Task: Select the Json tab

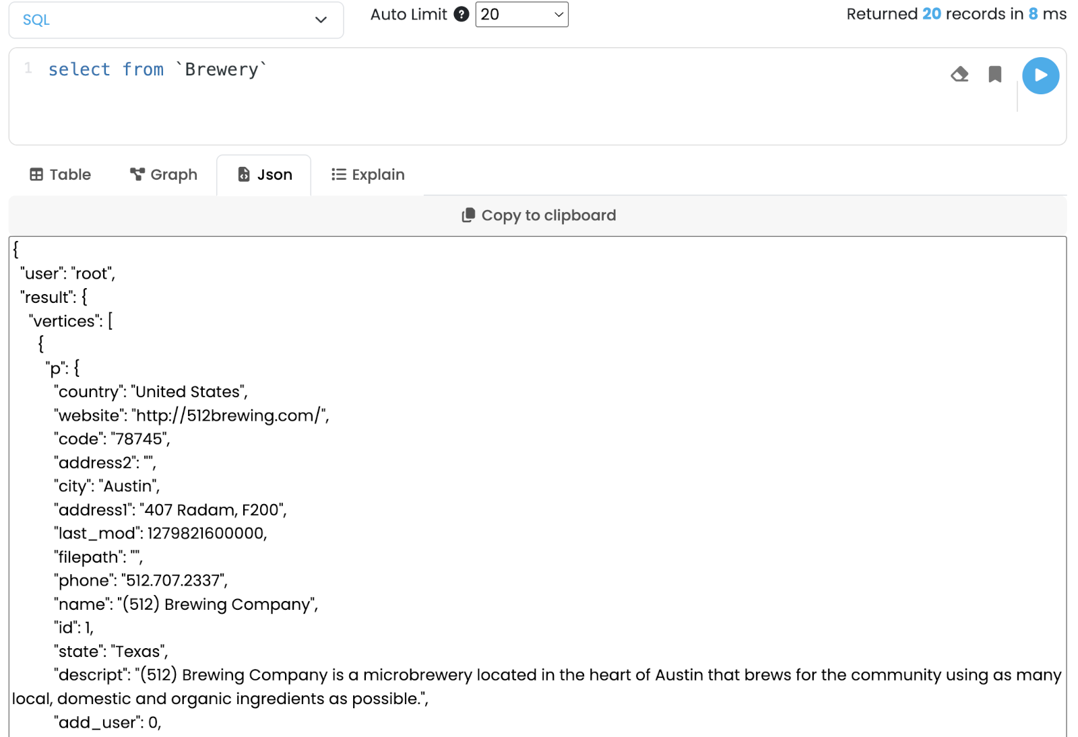Action: tap(264, 175)
